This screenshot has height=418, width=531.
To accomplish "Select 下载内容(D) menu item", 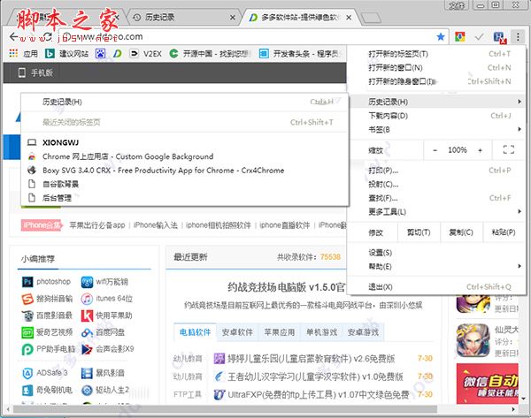I will pos(437,116).
